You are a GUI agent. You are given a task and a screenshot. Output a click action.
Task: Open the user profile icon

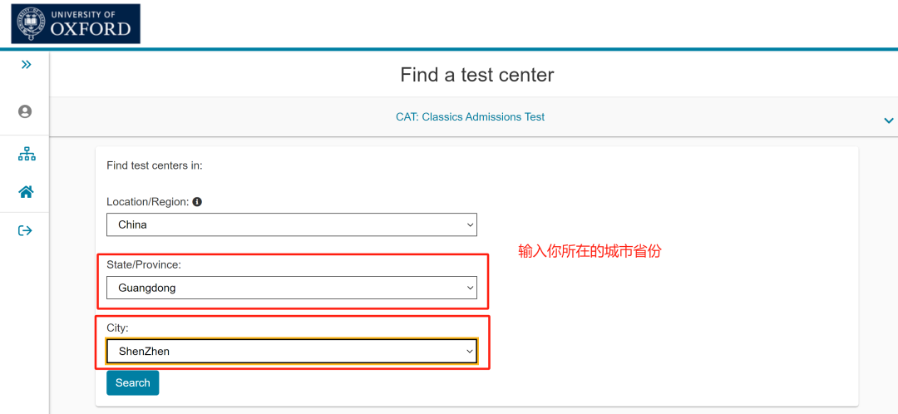point(25,111)
